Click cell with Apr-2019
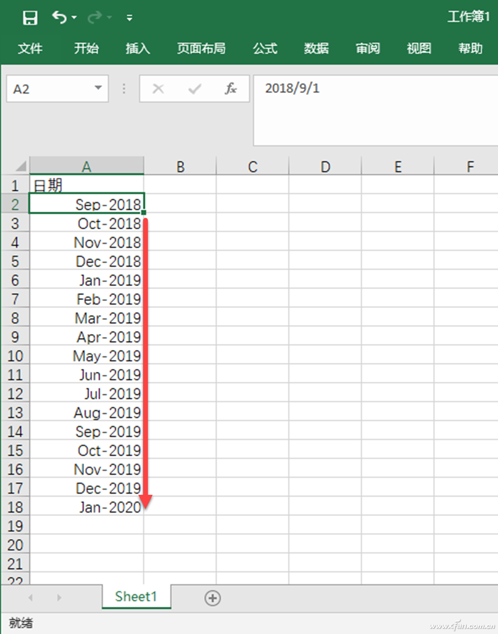 point(86,337)
